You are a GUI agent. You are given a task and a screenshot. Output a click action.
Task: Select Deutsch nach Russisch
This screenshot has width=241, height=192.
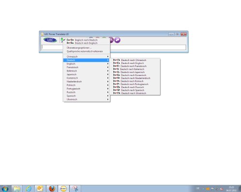135,87
